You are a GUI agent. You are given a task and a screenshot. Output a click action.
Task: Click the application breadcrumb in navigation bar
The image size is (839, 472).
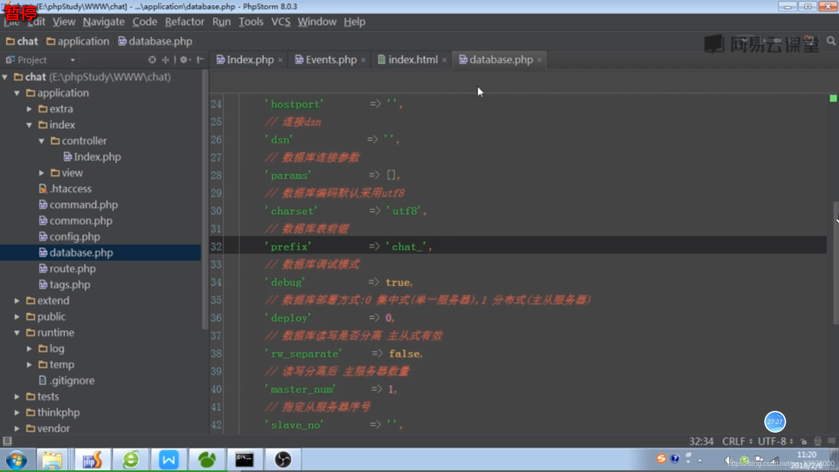pyautogui.click(x=78, y=42)
